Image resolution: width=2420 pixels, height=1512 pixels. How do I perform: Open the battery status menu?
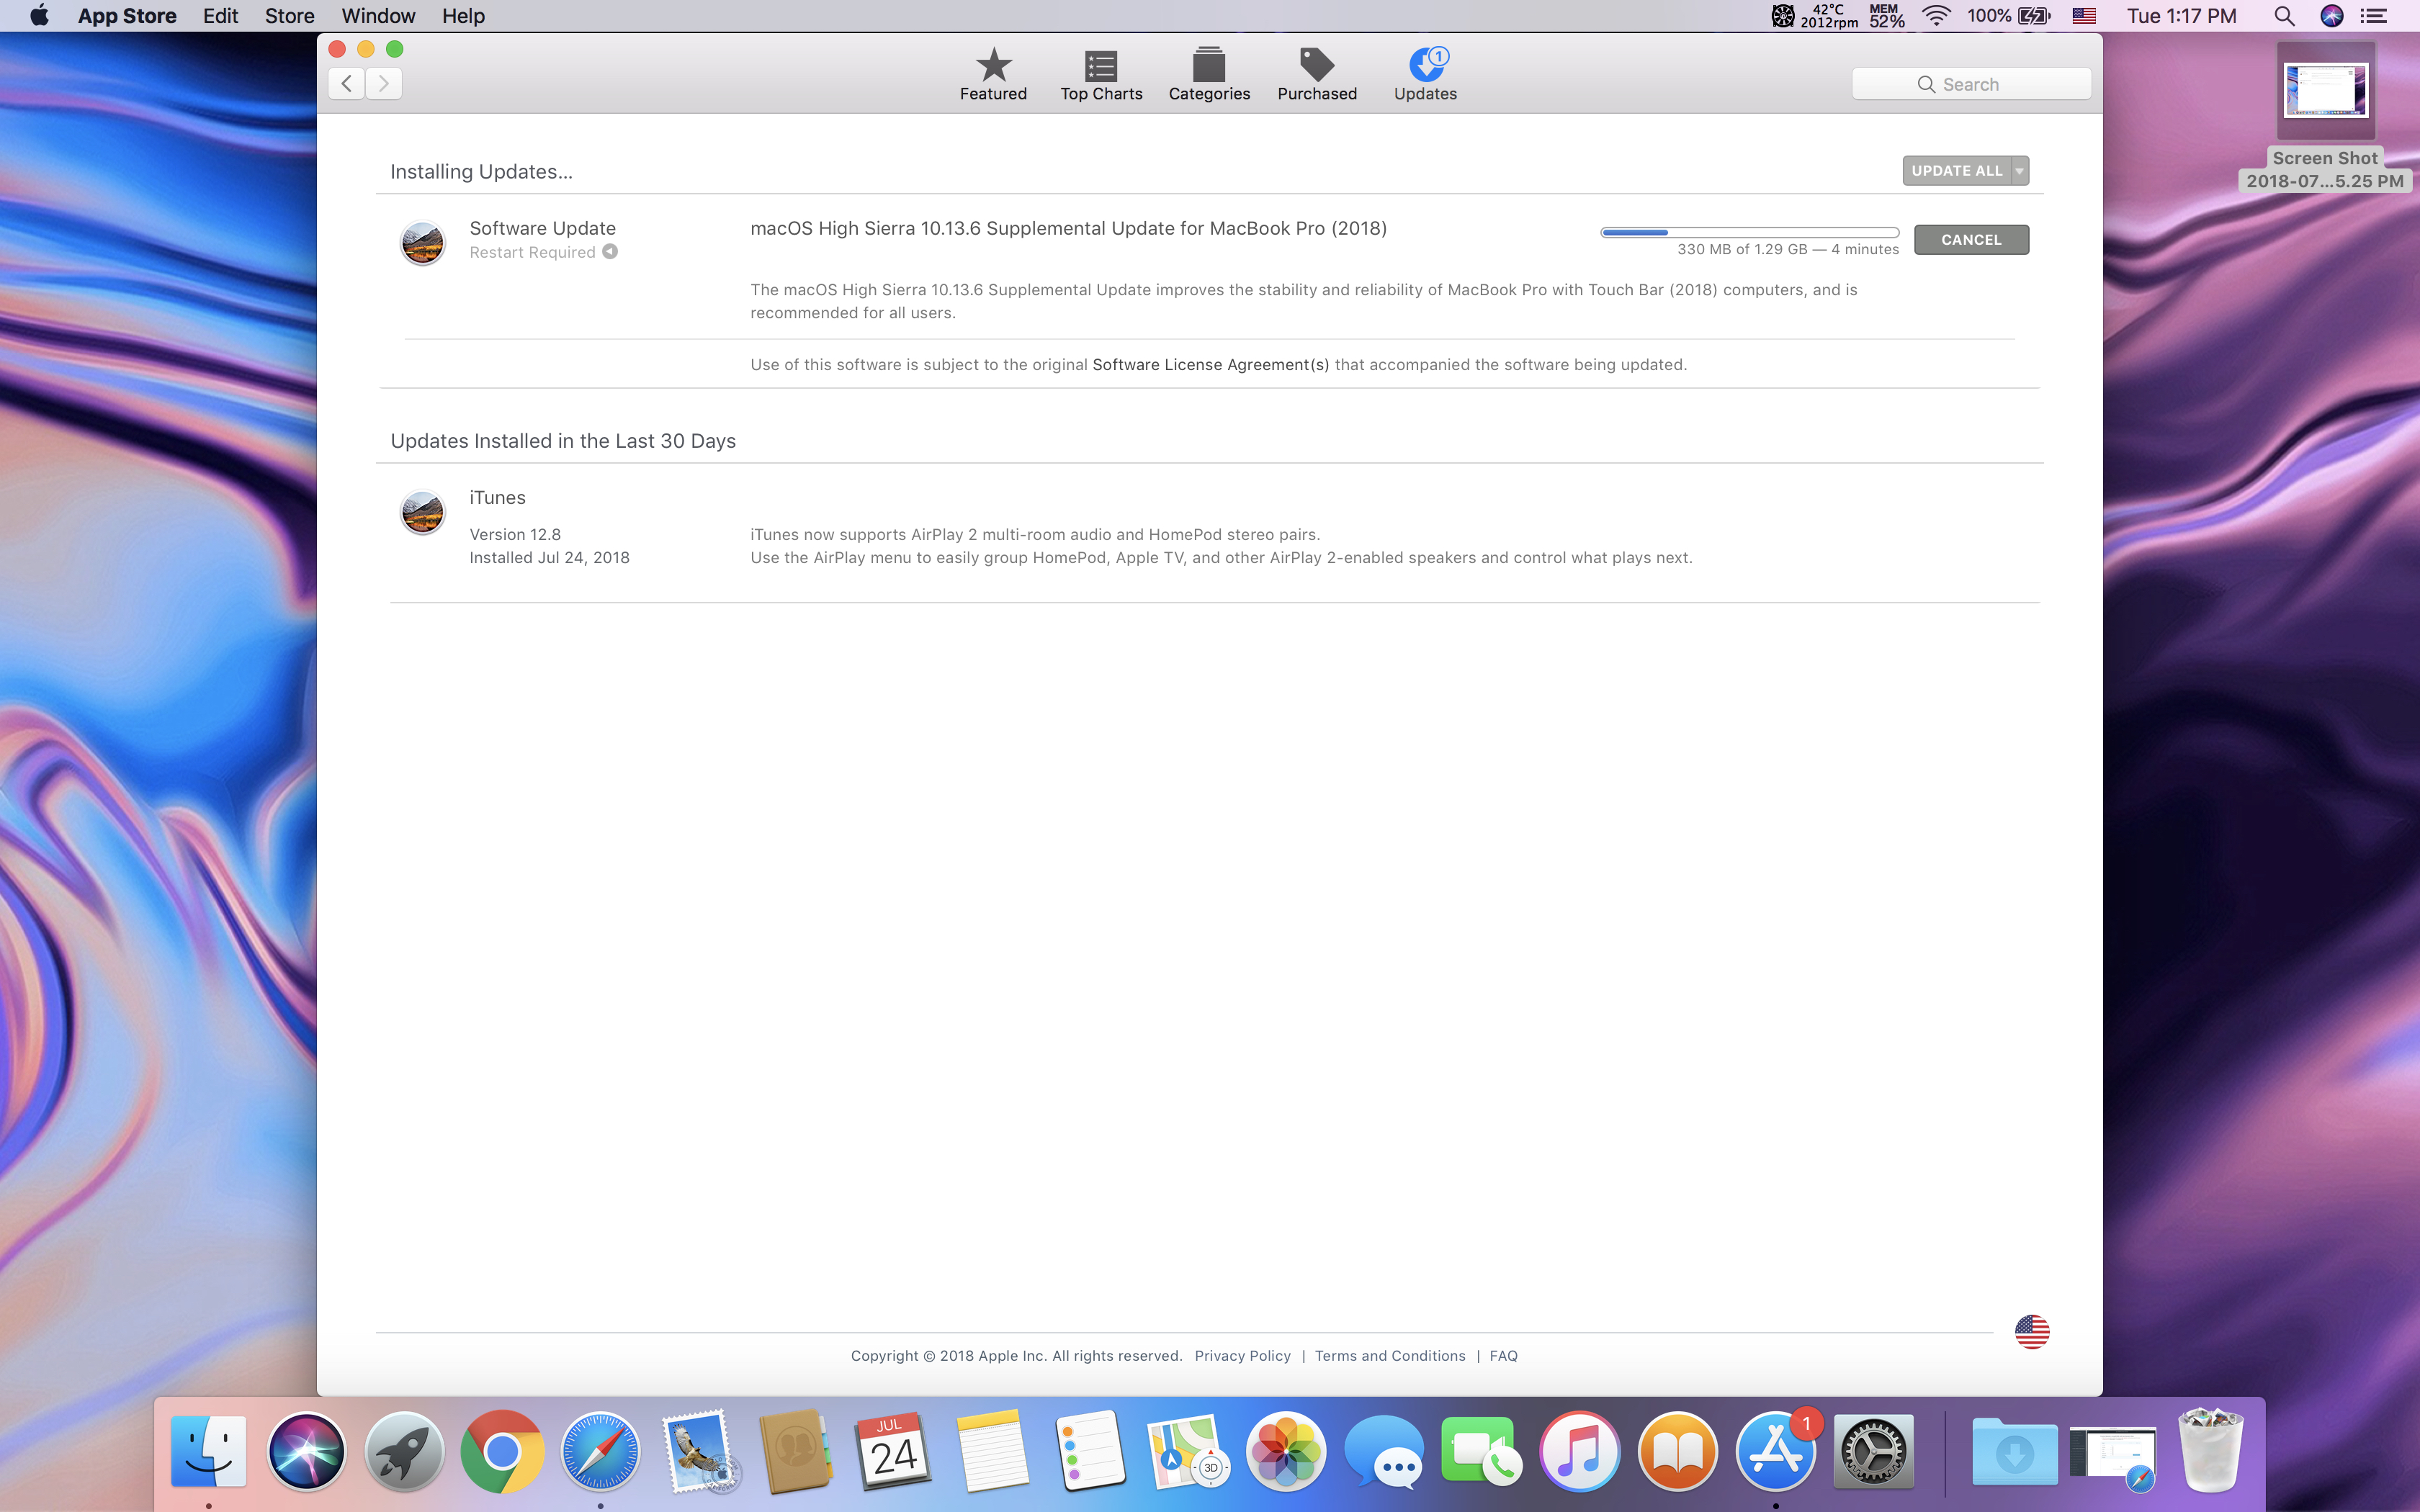[2033, 16]
